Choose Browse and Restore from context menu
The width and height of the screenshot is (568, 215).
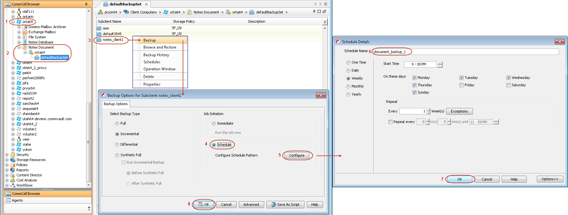(160, 47)
